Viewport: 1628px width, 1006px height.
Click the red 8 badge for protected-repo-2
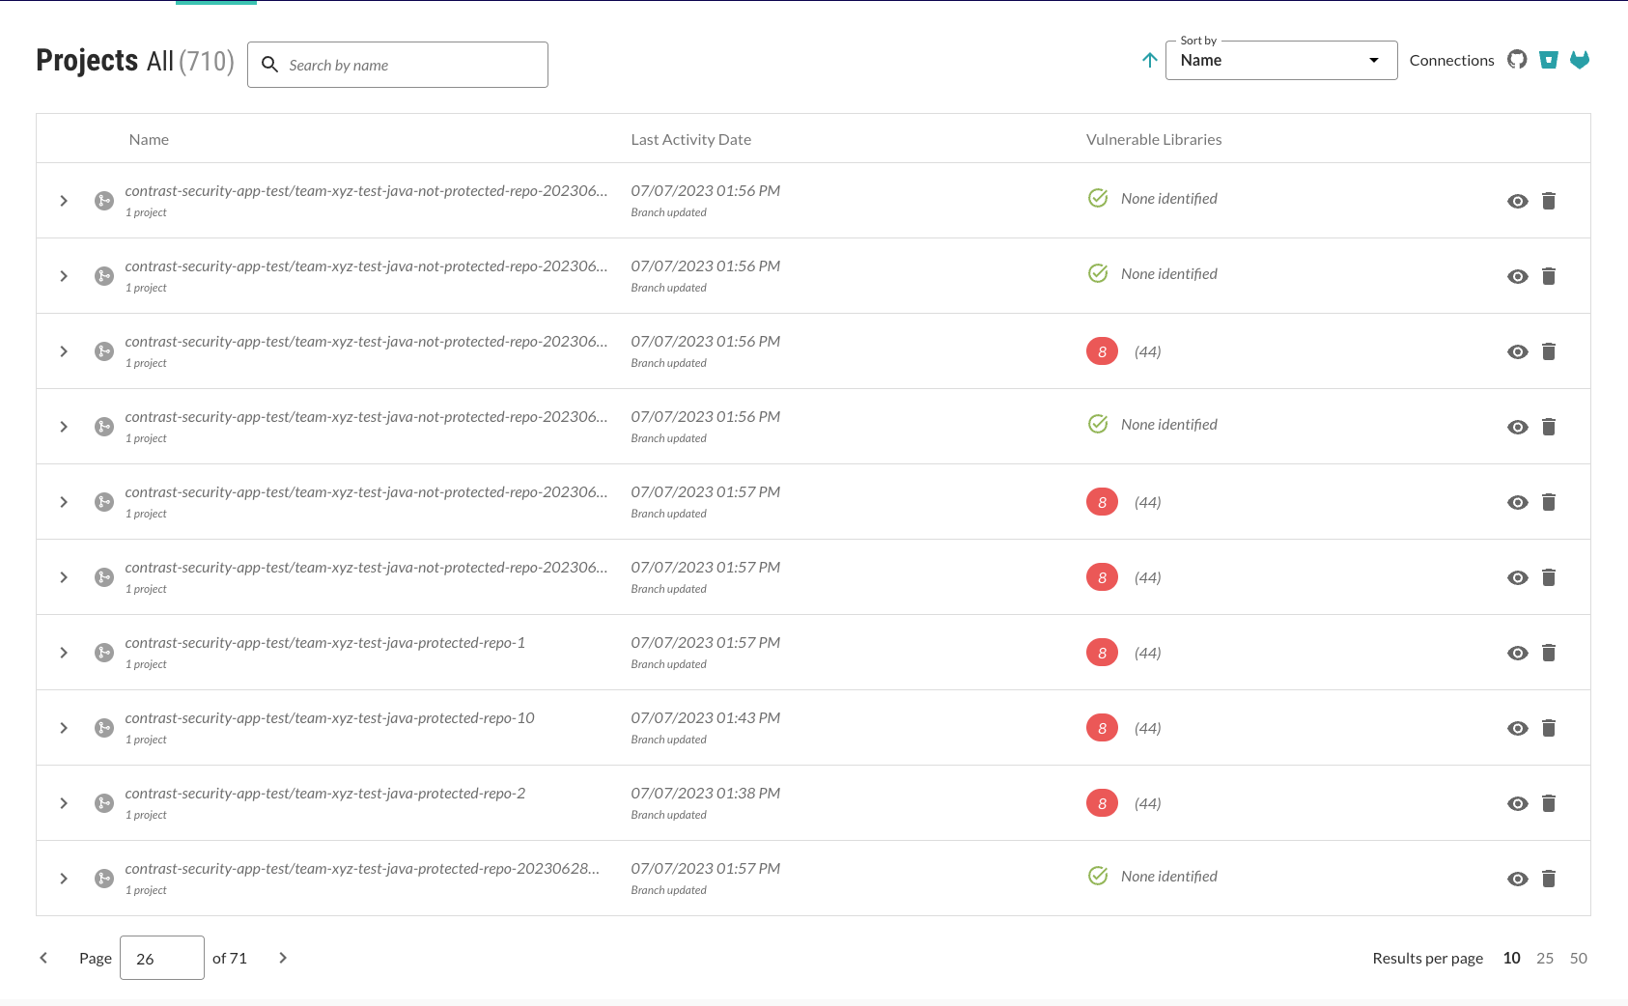click(x=1102, y=803)
